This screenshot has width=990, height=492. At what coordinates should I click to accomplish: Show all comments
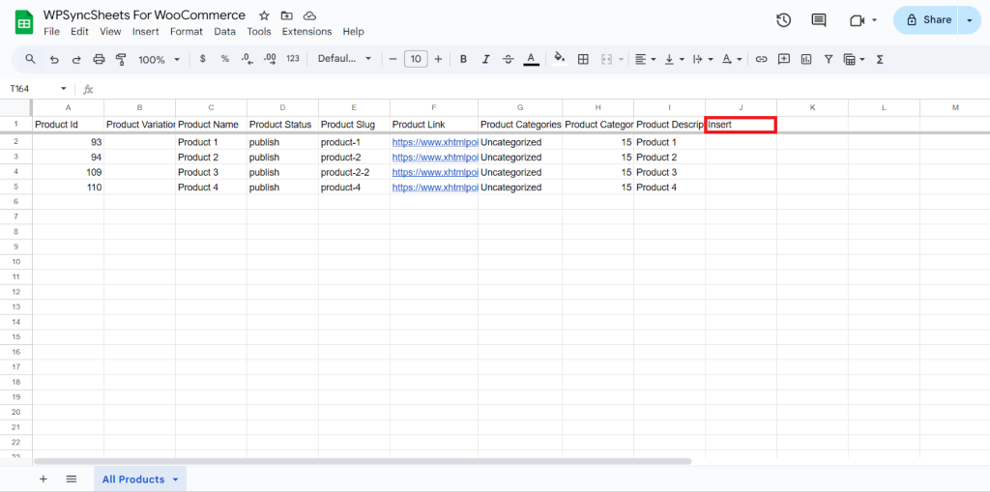[819, 20]
